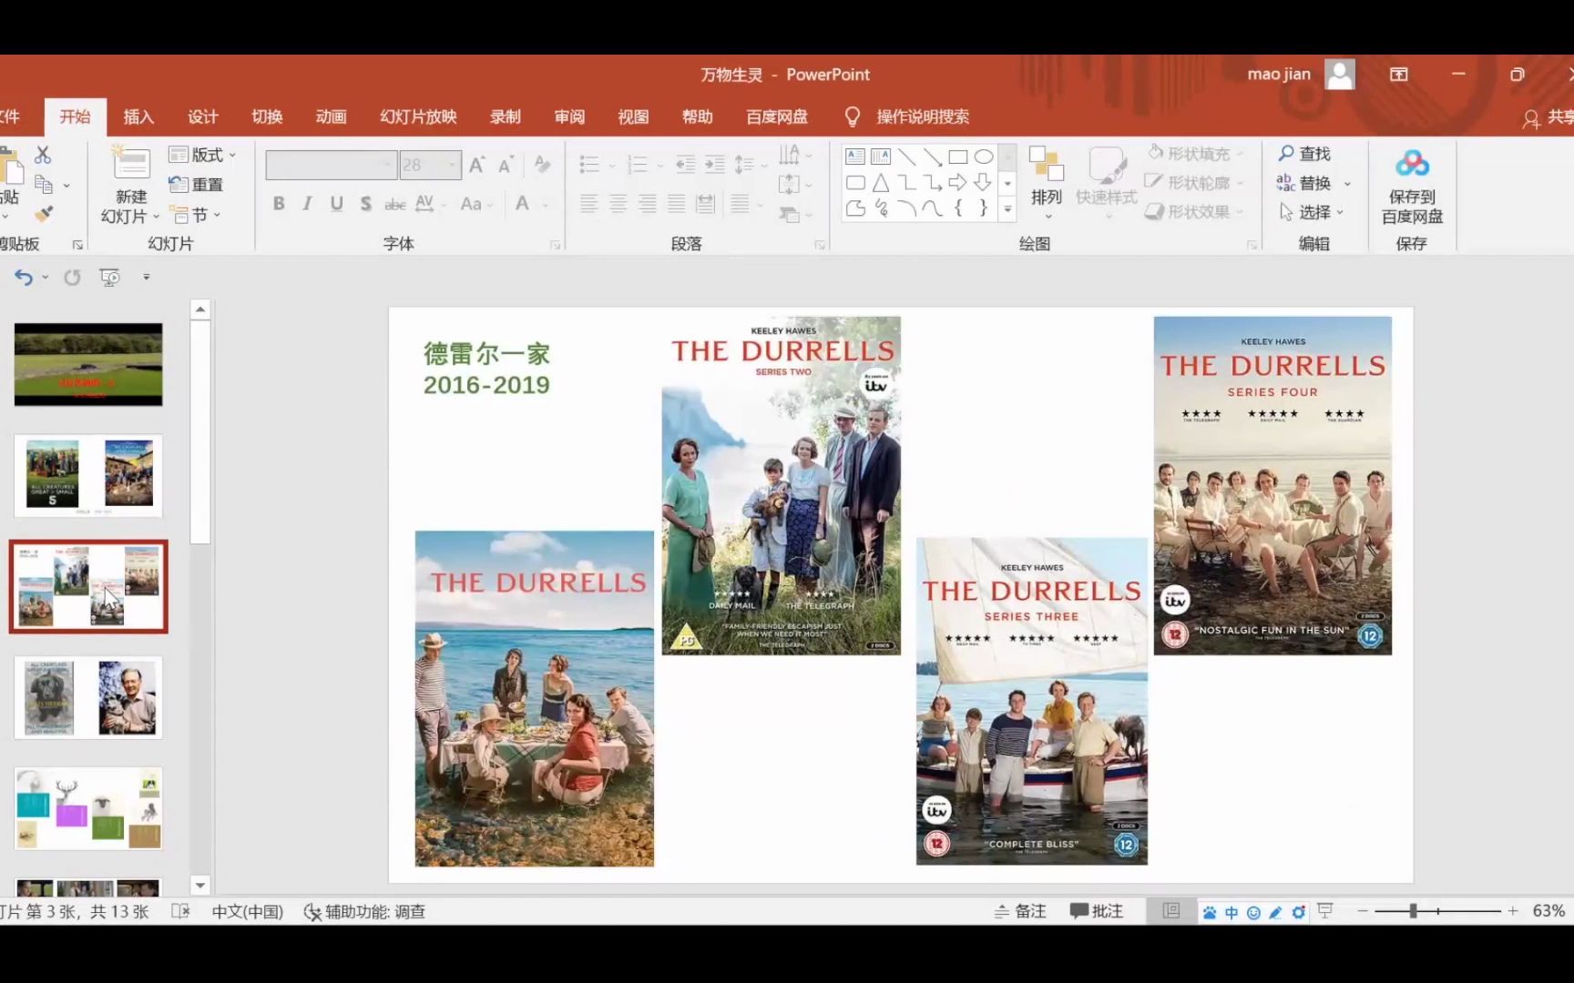Start slideshow from beginning via quick access icon
The image size is (1574, 983).
(x=109, y=278)
